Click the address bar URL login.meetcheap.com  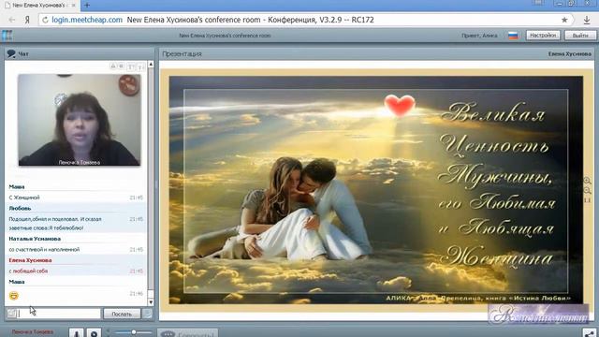87,20
